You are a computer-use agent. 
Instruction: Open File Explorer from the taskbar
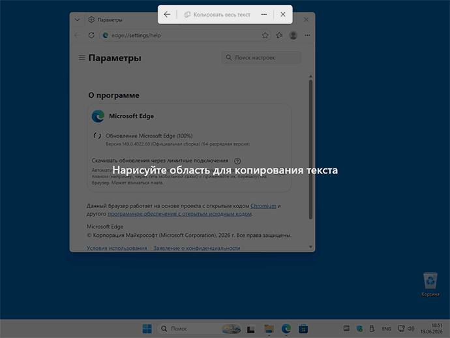(x=269, y=328)
